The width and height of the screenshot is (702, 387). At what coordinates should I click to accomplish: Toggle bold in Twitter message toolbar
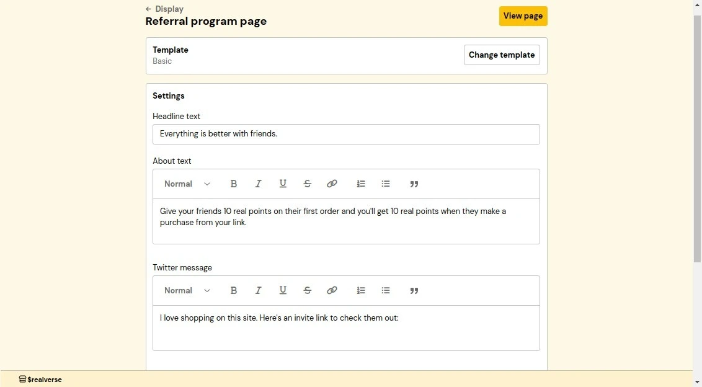click(233, 291)
